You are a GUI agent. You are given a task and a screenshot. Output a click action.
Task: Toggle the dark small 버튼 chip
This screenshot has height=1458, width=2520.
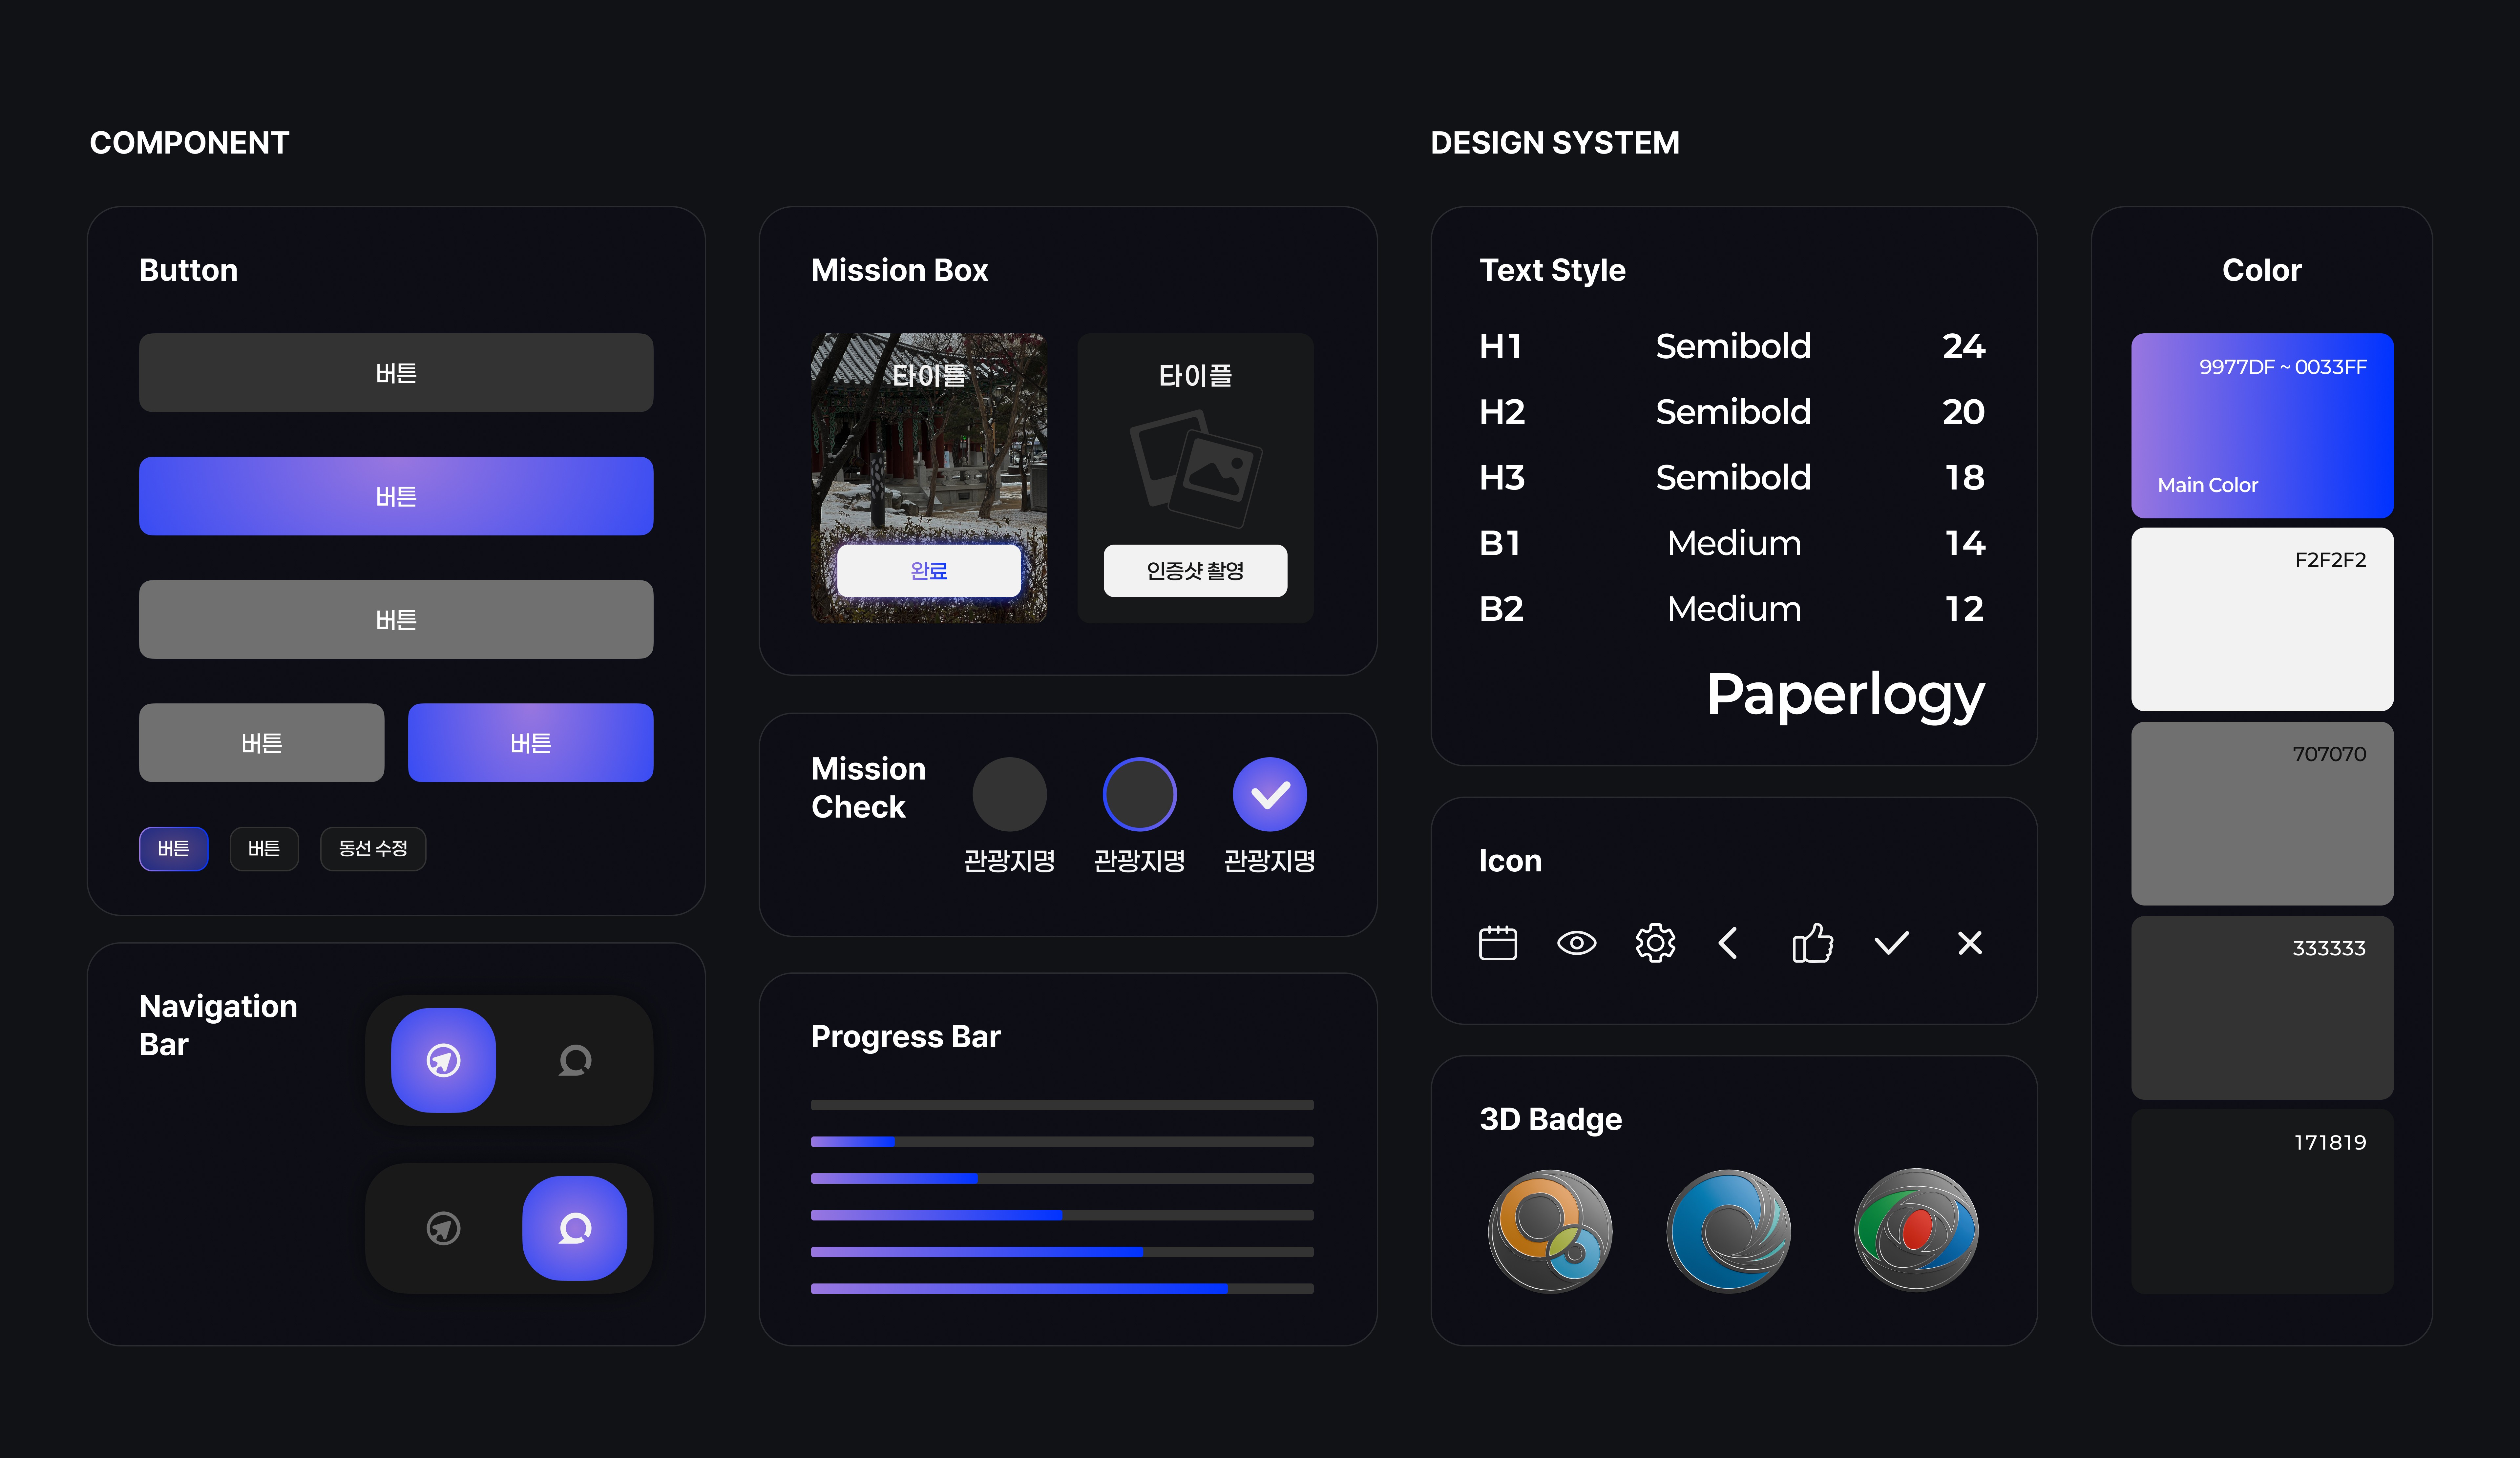click(264, 849)
